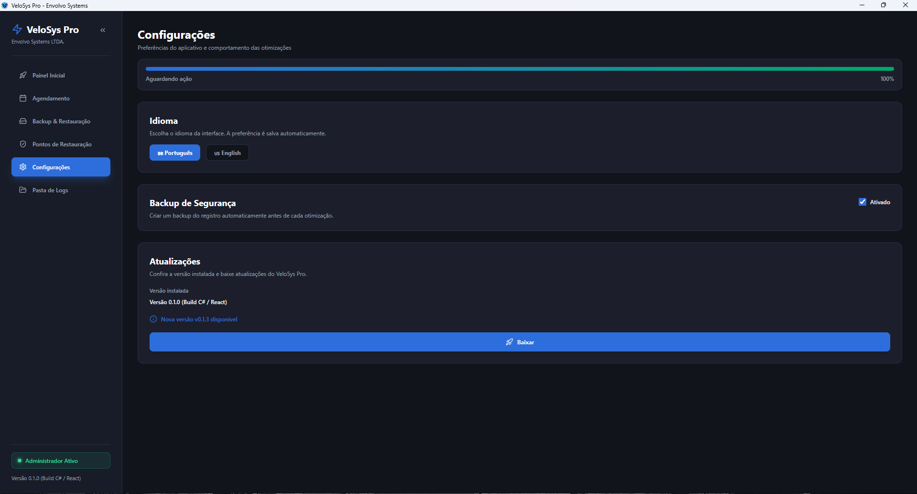The image size is (917, 494).
Task: Click the VeloSys Pro app icon in title bar
Action: coord(5,5)
